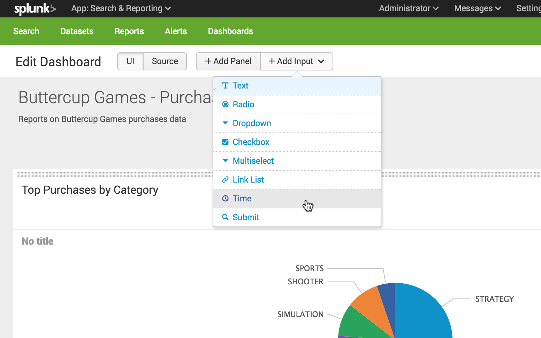This screenshot has width=541, height=338.
Task: Open the Settings menu
Action: [x=528, y=8]
